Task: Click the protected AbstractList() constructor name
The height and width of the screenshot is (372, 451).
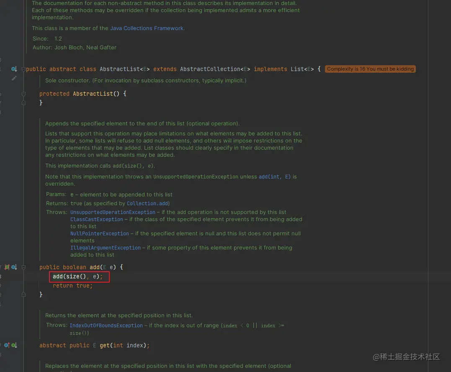Action: 93,94
